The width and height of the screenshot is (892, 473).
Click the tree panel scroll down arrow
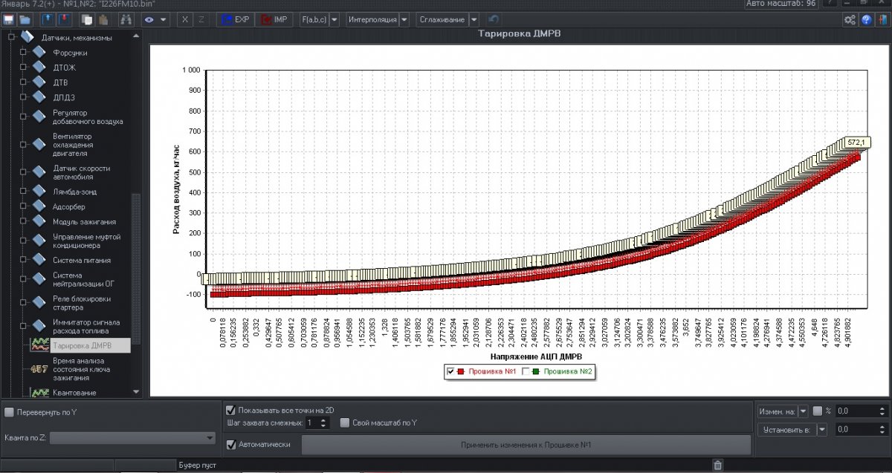135,391
